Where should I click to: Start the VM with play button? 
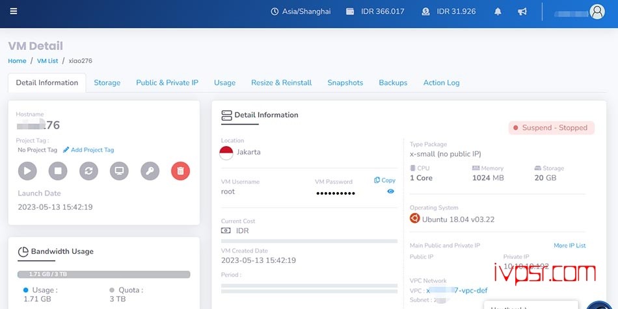[27, 171]
